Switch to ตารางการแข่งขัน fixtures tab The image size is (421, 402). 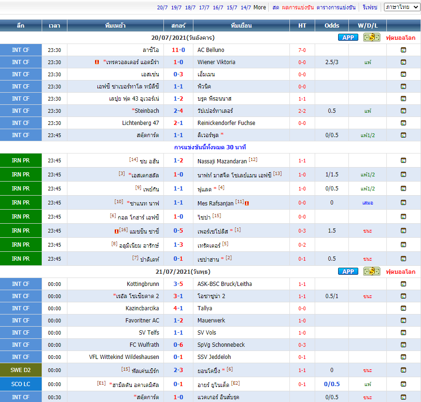pos(336,7)
